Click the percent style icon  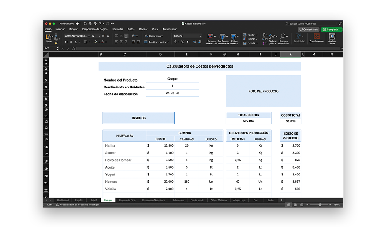[182, 42]
